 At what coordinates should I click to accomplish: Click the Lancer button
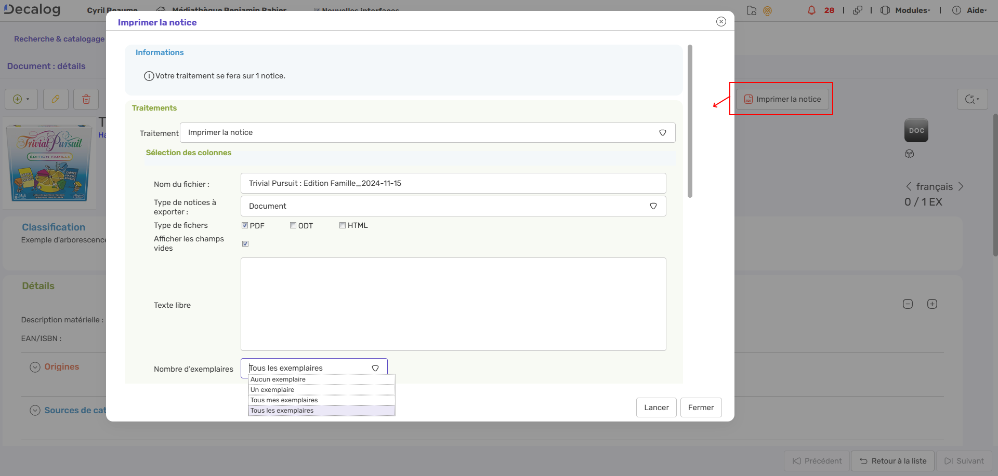(x=656, y=407)
